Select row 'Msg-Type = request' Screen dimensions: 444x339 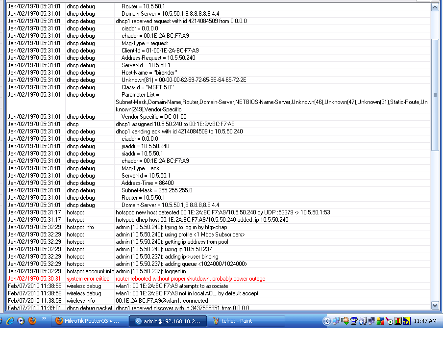click(x=218, y=43)
